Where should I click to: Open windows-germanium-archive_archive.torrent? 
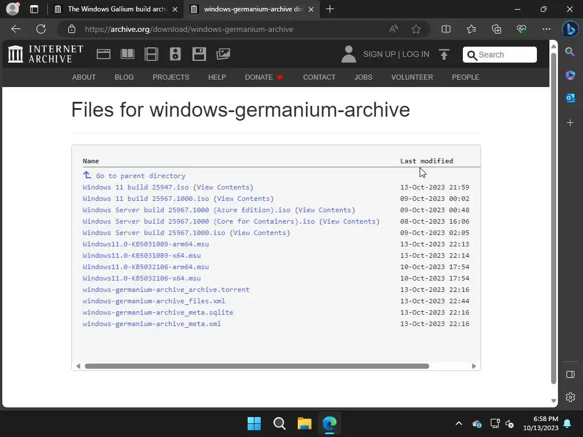coord(166,290)
